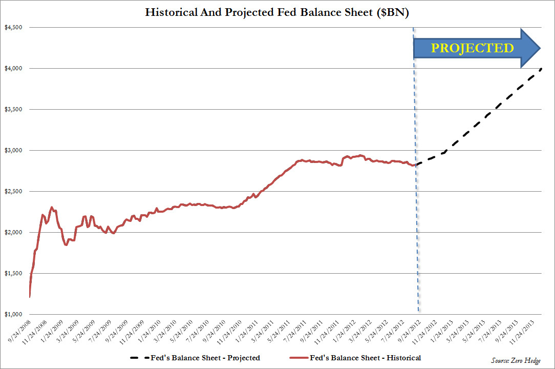The width and height of the screenshot is (555, 369).
Task: Click the blue PROJECTED arrow
Action: point(477,48)
